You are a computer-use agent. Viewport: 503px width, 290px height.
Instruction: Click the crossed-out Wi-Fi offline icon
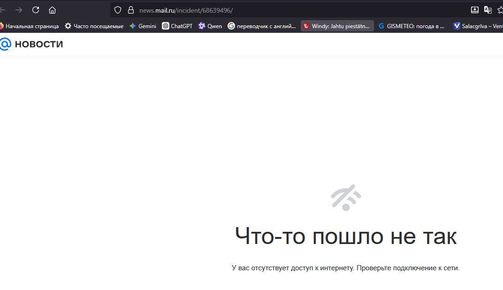pyautogui.click(x=346, y=198)
